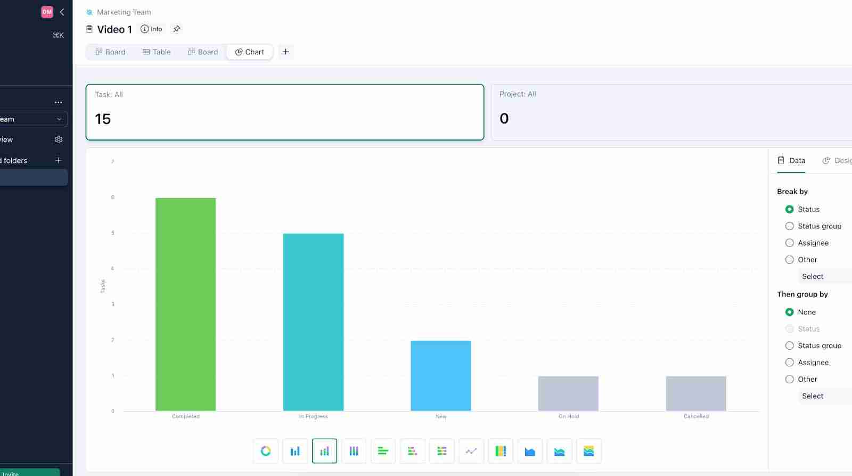Select Status group under Then group by
Image resolution: width=852 pixels, height=476 pixels.
(789, 346)
